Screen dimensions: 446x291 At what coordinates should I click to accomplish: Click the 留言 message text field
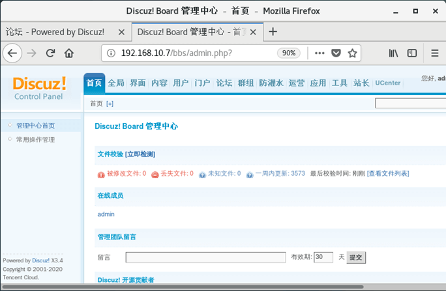(x=205, y=258)
